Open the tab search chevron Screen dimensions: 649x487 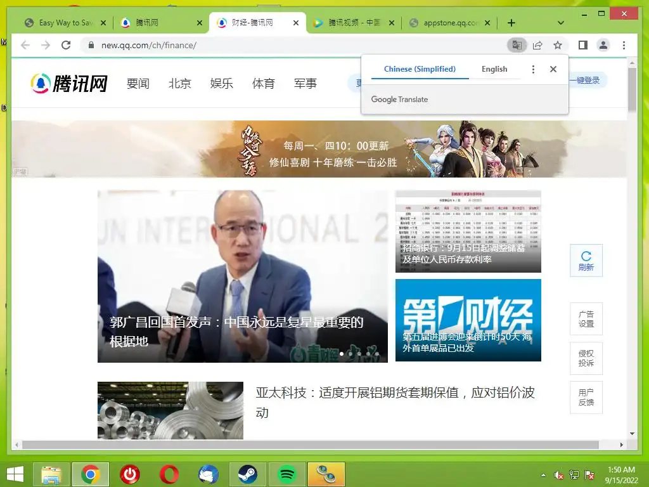point(560,23)
